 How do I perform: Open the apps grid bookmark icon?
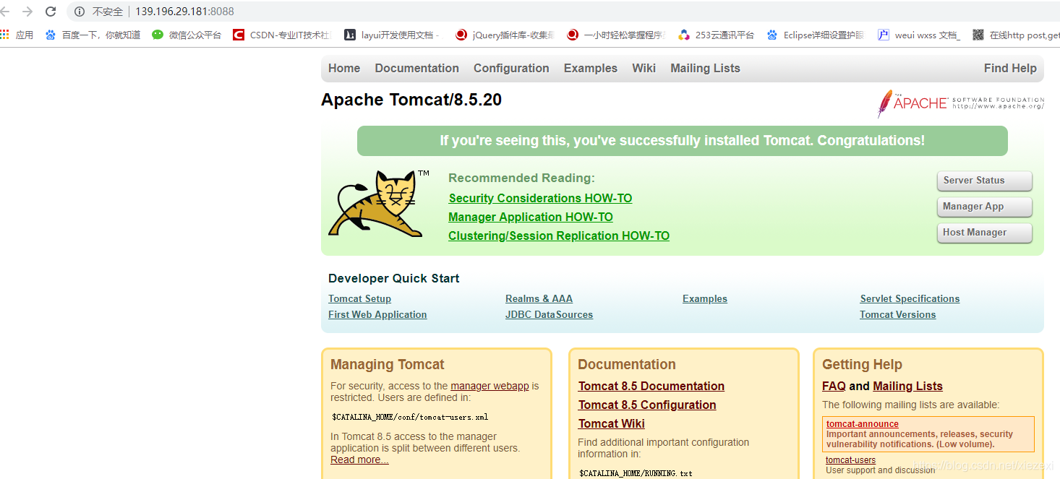[x=4, y=35]
